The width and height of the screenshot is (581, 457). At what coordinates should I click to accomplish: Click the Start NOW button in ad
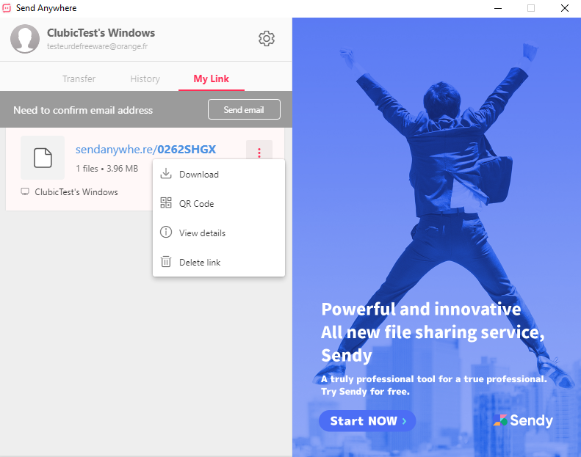(367, 421)
